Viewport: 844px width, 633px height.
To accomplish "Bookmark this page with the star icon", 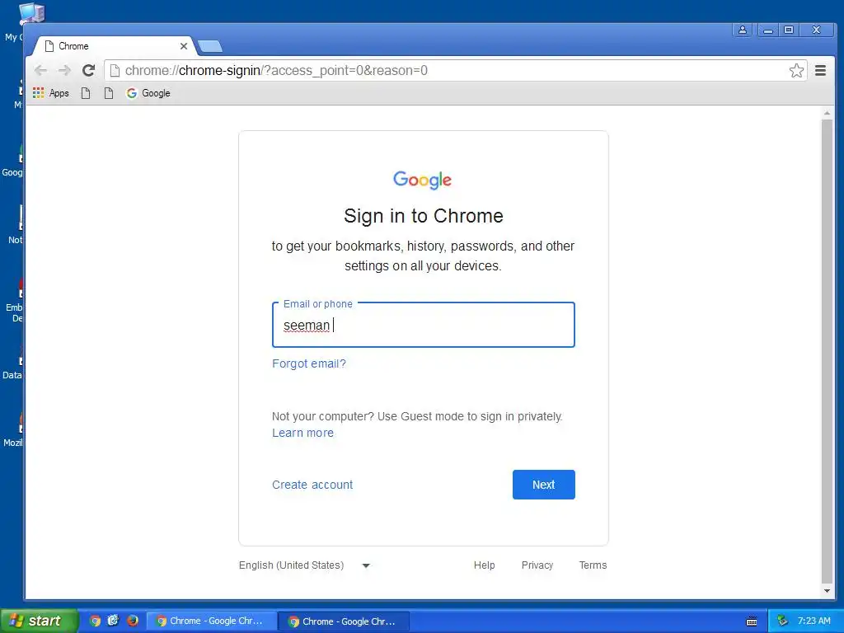I will click(x=796, y=71).
